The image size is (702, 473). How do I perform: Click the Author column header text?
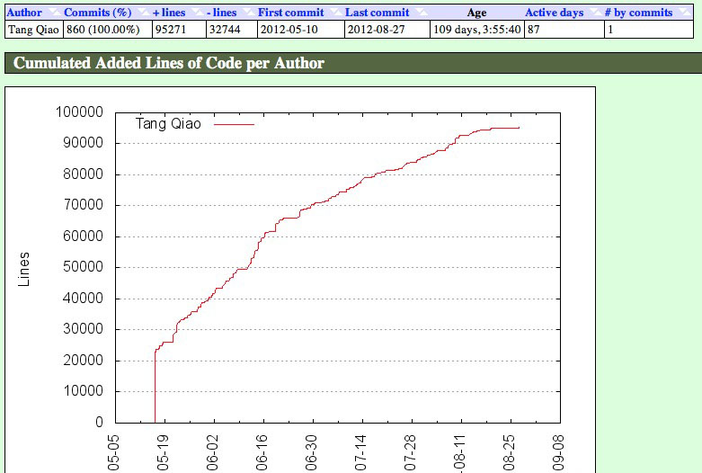tap(24, 13)
